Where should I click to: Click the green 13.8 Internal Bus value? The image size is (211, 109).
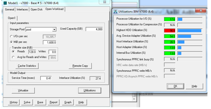coord(170,53)
